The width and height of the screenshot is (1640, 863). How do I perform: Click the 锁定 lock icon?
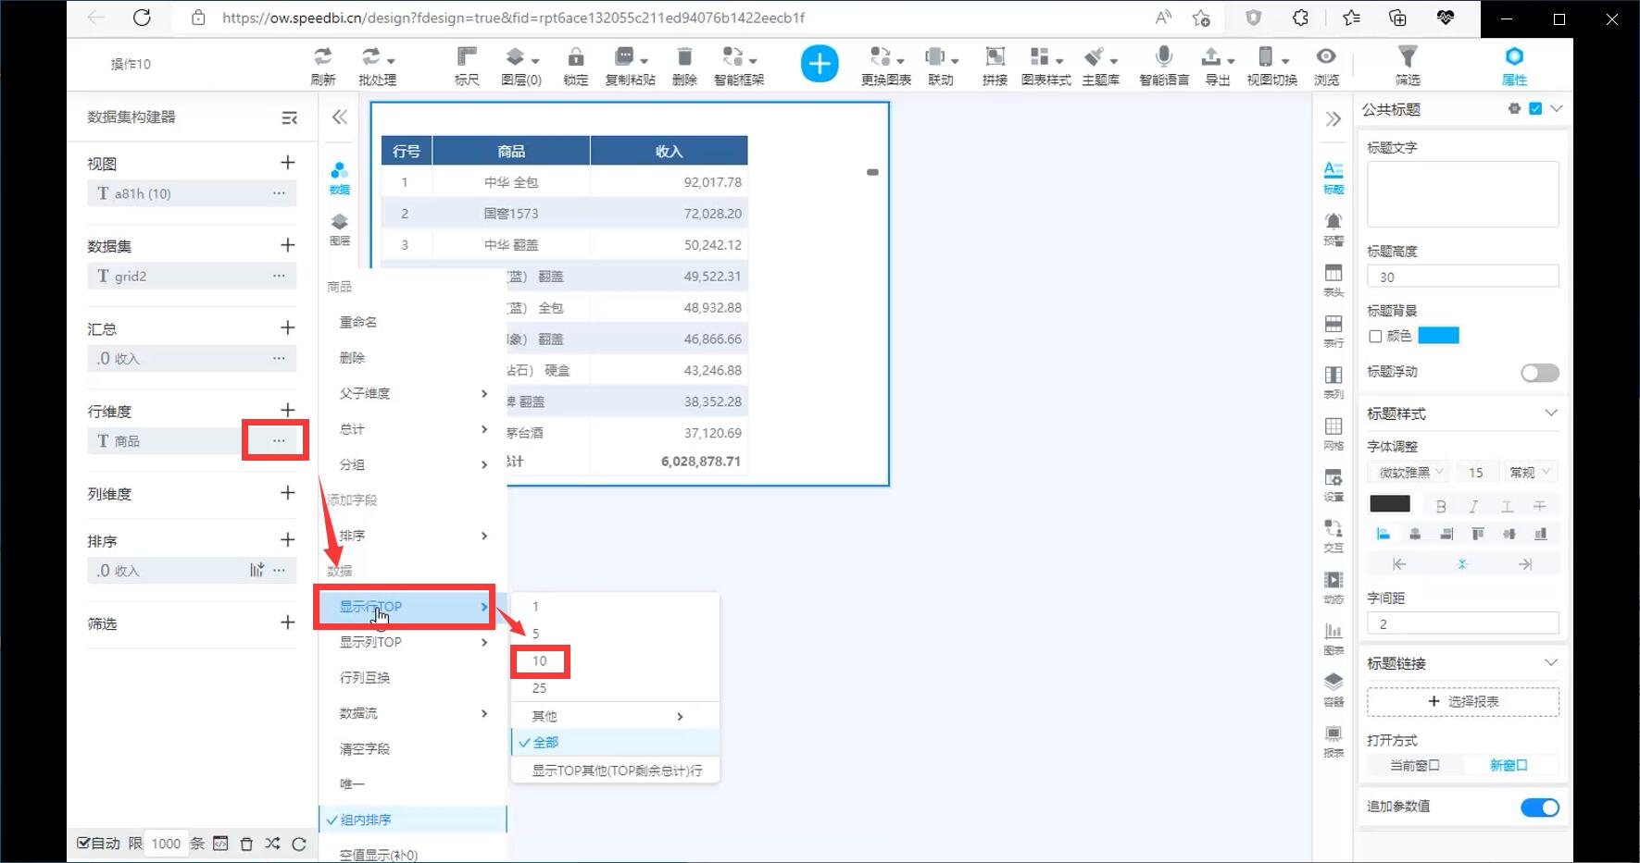(575, 57)
